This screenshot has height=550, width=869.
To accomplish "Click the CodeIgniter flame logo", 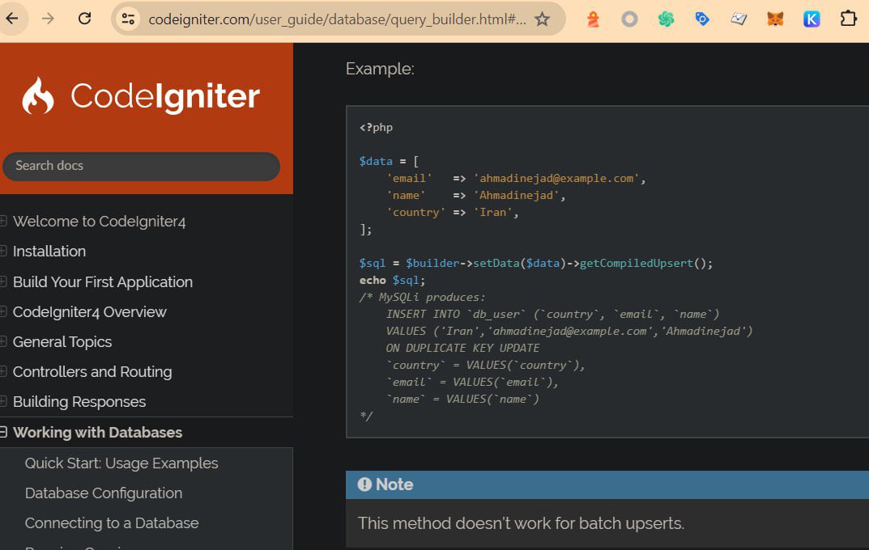I will [38, 95].
